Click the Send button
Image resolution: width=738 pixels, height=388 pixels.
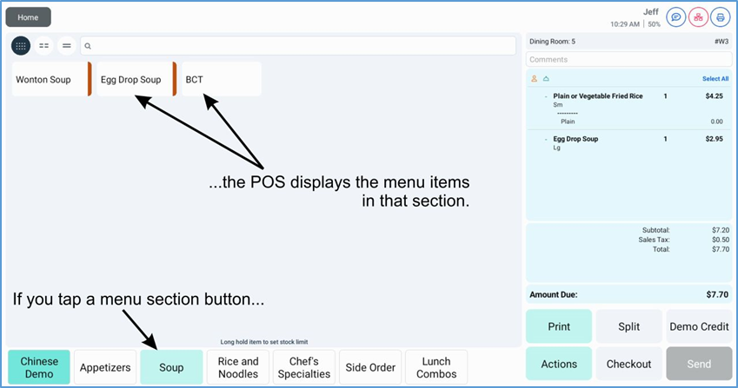coord(699,364)
